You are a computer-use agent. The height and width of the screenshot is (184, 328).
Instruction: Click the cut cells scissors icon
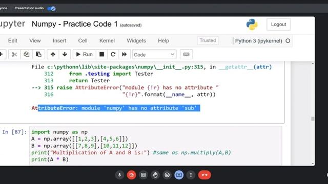[14, 55]
